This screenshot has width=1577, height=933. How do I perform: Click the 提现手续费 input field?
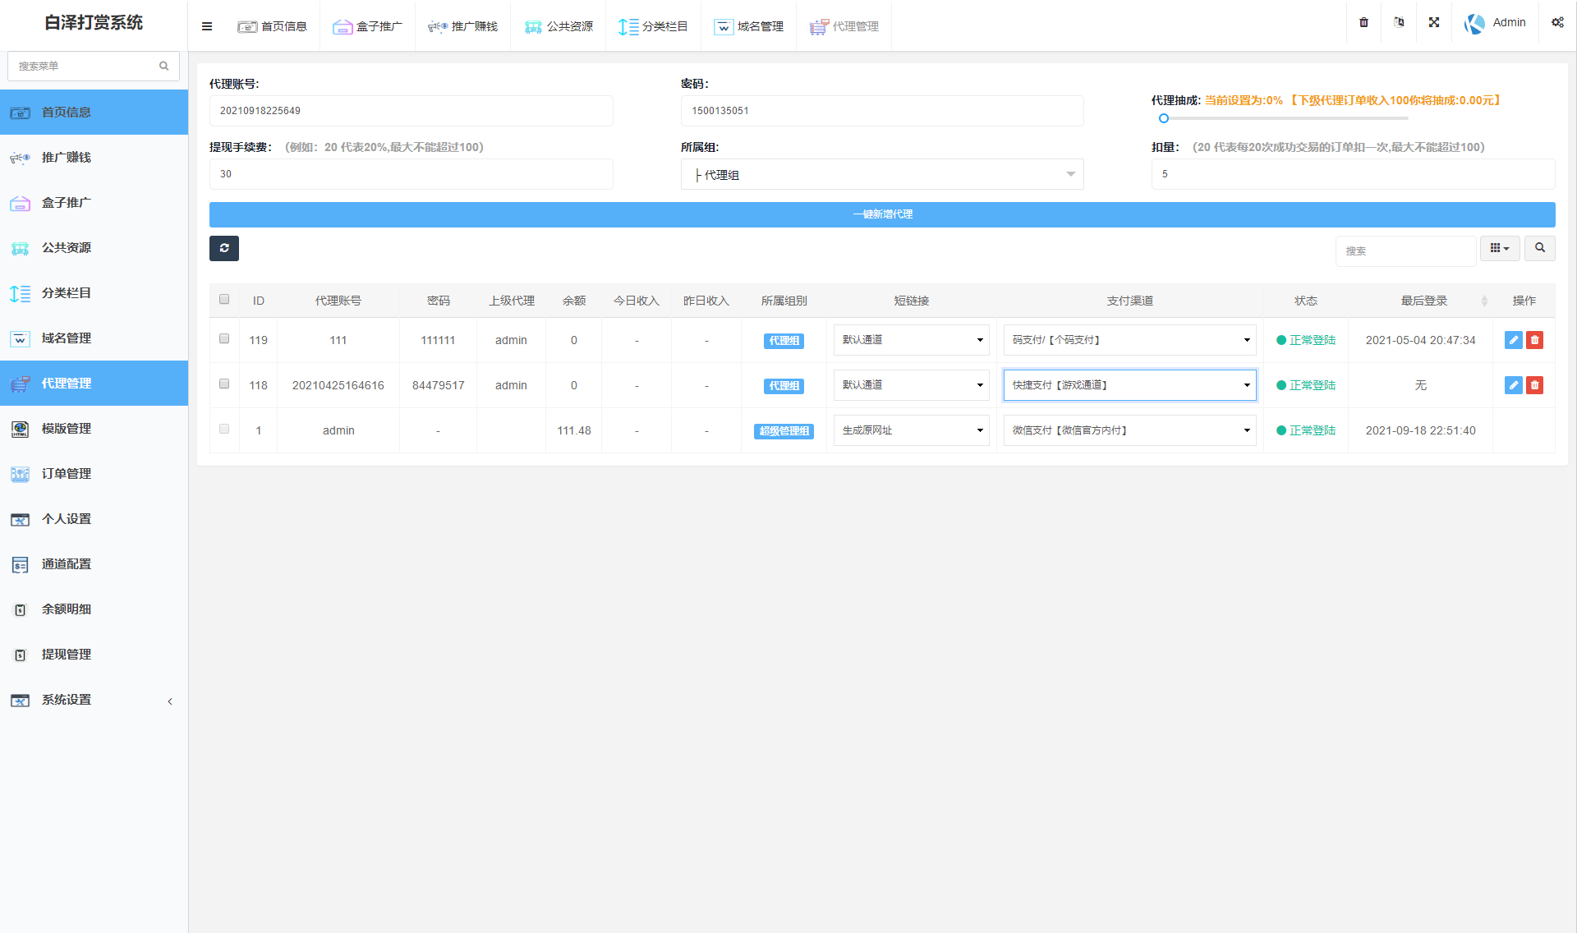click(x=411, y=174)
